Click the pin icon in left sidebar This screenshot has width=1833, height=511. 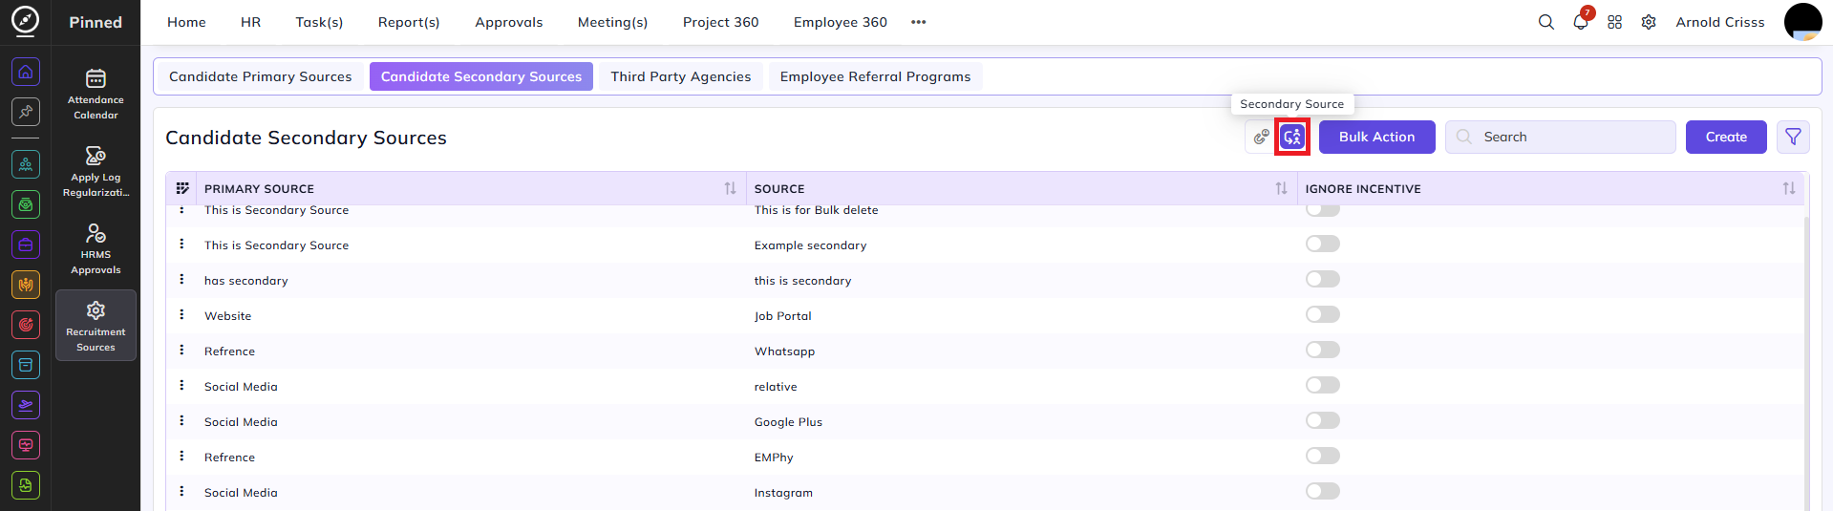[x=26, y=112]
